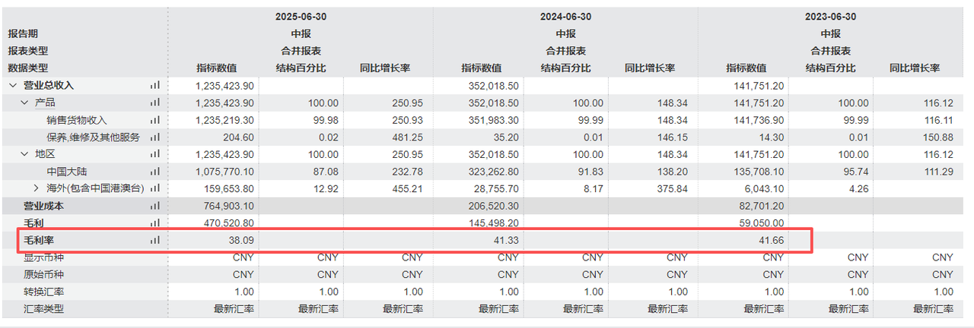
Task: Select cell value 159,653.80
Action: [x=230, y=188]
